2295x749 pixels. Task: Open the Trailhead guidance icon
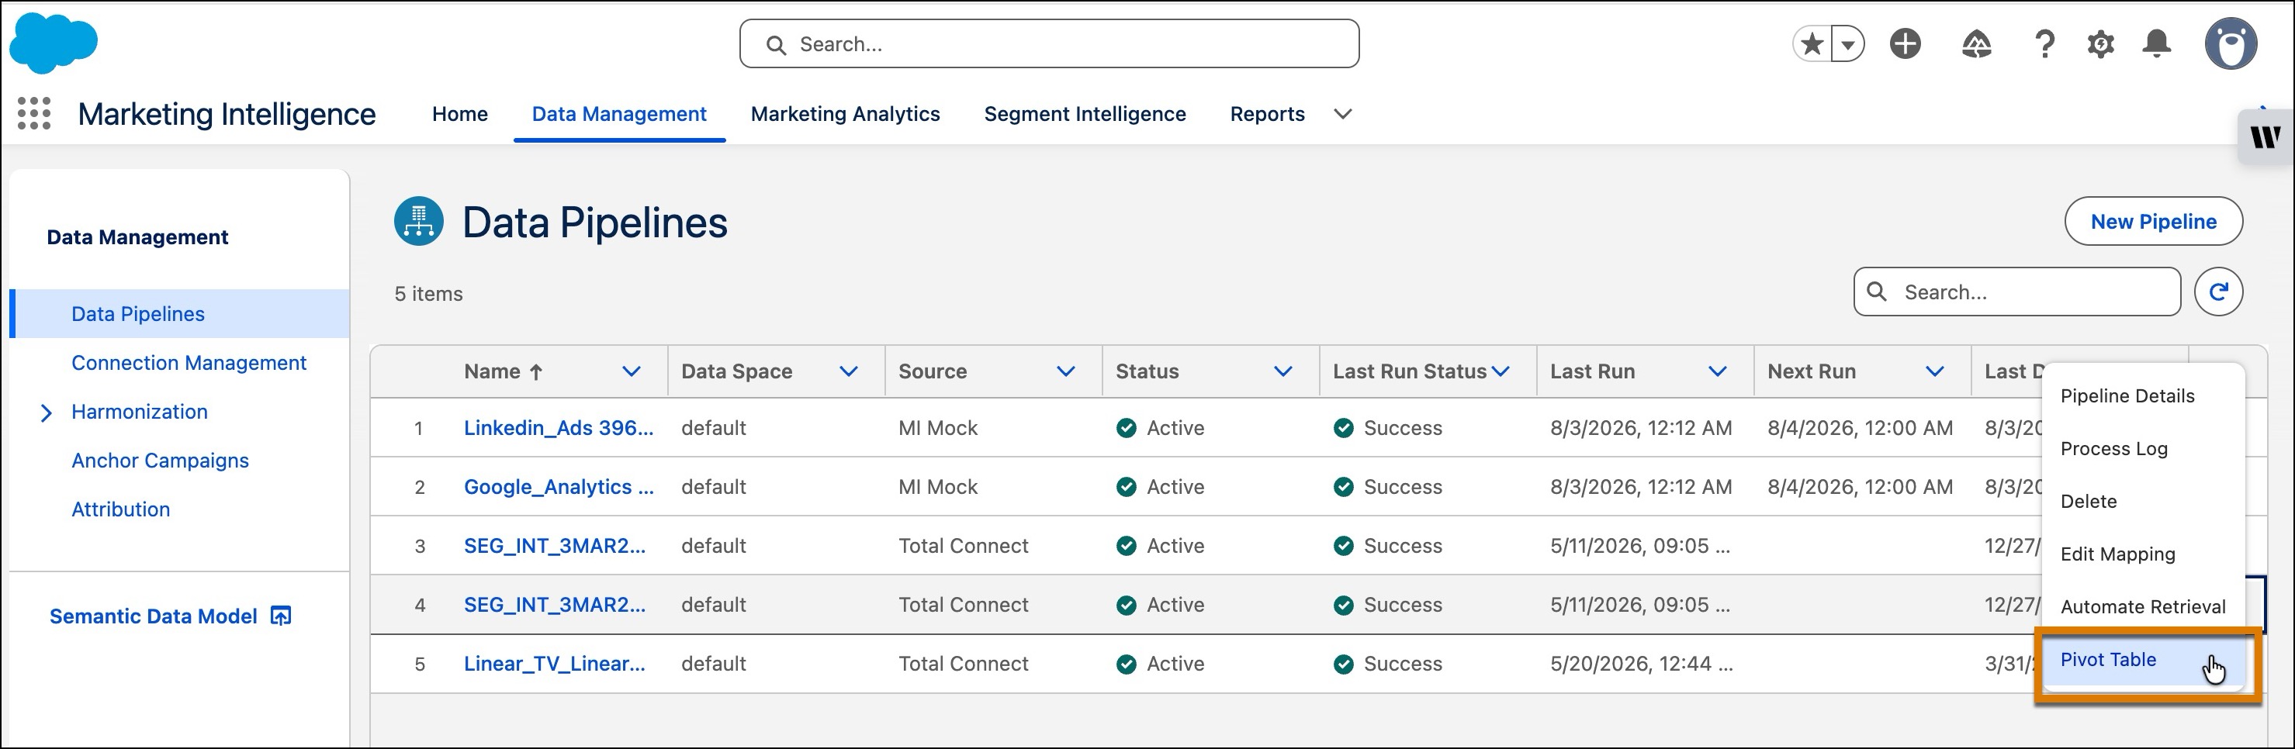coord(1976,43)
